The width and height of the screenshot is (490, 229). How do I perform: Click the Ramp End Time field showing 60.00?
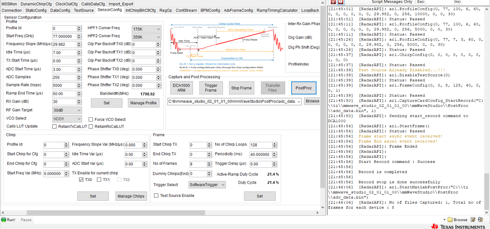[x=64, y=94]
